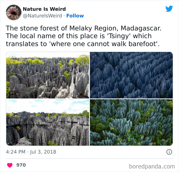Click the word Madagascar in the tweet
Viewport: 179px width, 172px height.
pyautogui.click(x=141, y=28)
